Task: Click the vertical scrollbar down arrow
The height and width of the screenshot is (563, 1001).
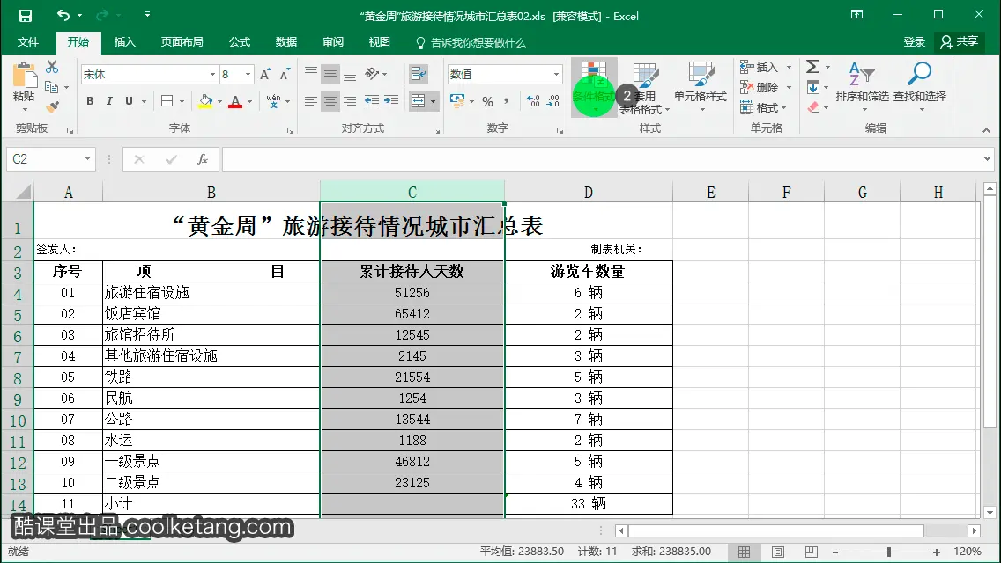Action: pyautogui.click(x=990, y=512)
